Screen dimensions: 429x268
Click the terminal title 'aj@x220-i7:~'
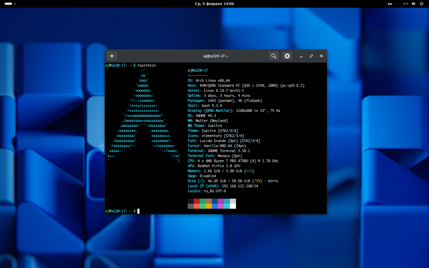pyautogui.click(x=216, y=56)
